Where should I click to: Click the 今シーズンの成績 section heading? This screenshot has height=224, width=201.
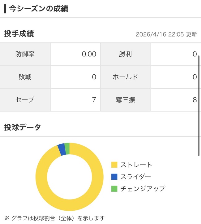39,8
